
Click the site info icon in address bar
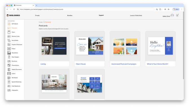click(x=18, y=9)
